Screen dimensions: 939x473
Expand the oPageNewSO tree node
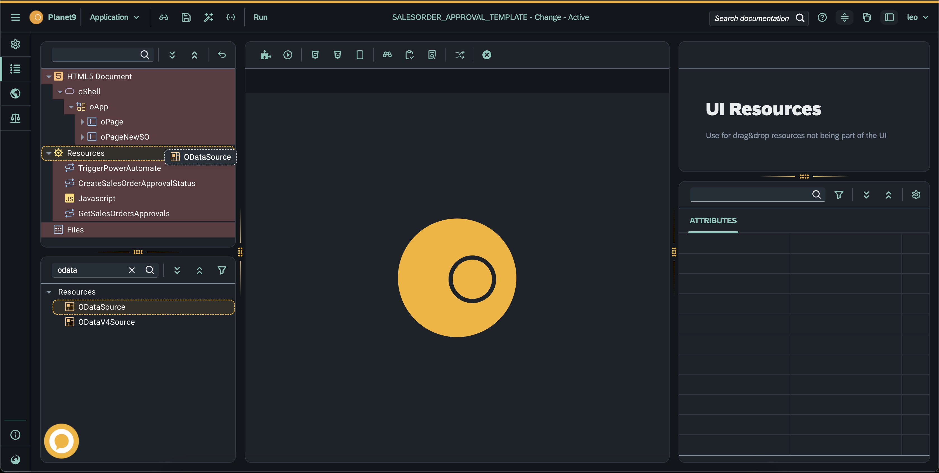click(82, 137)
